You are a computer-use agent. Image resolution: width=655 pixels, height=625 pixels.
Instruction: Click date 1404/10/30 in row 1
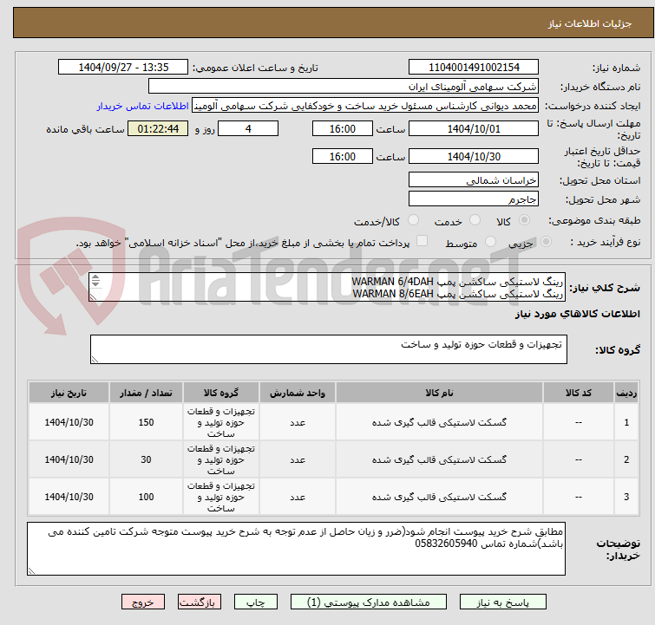tap(69, 422)
